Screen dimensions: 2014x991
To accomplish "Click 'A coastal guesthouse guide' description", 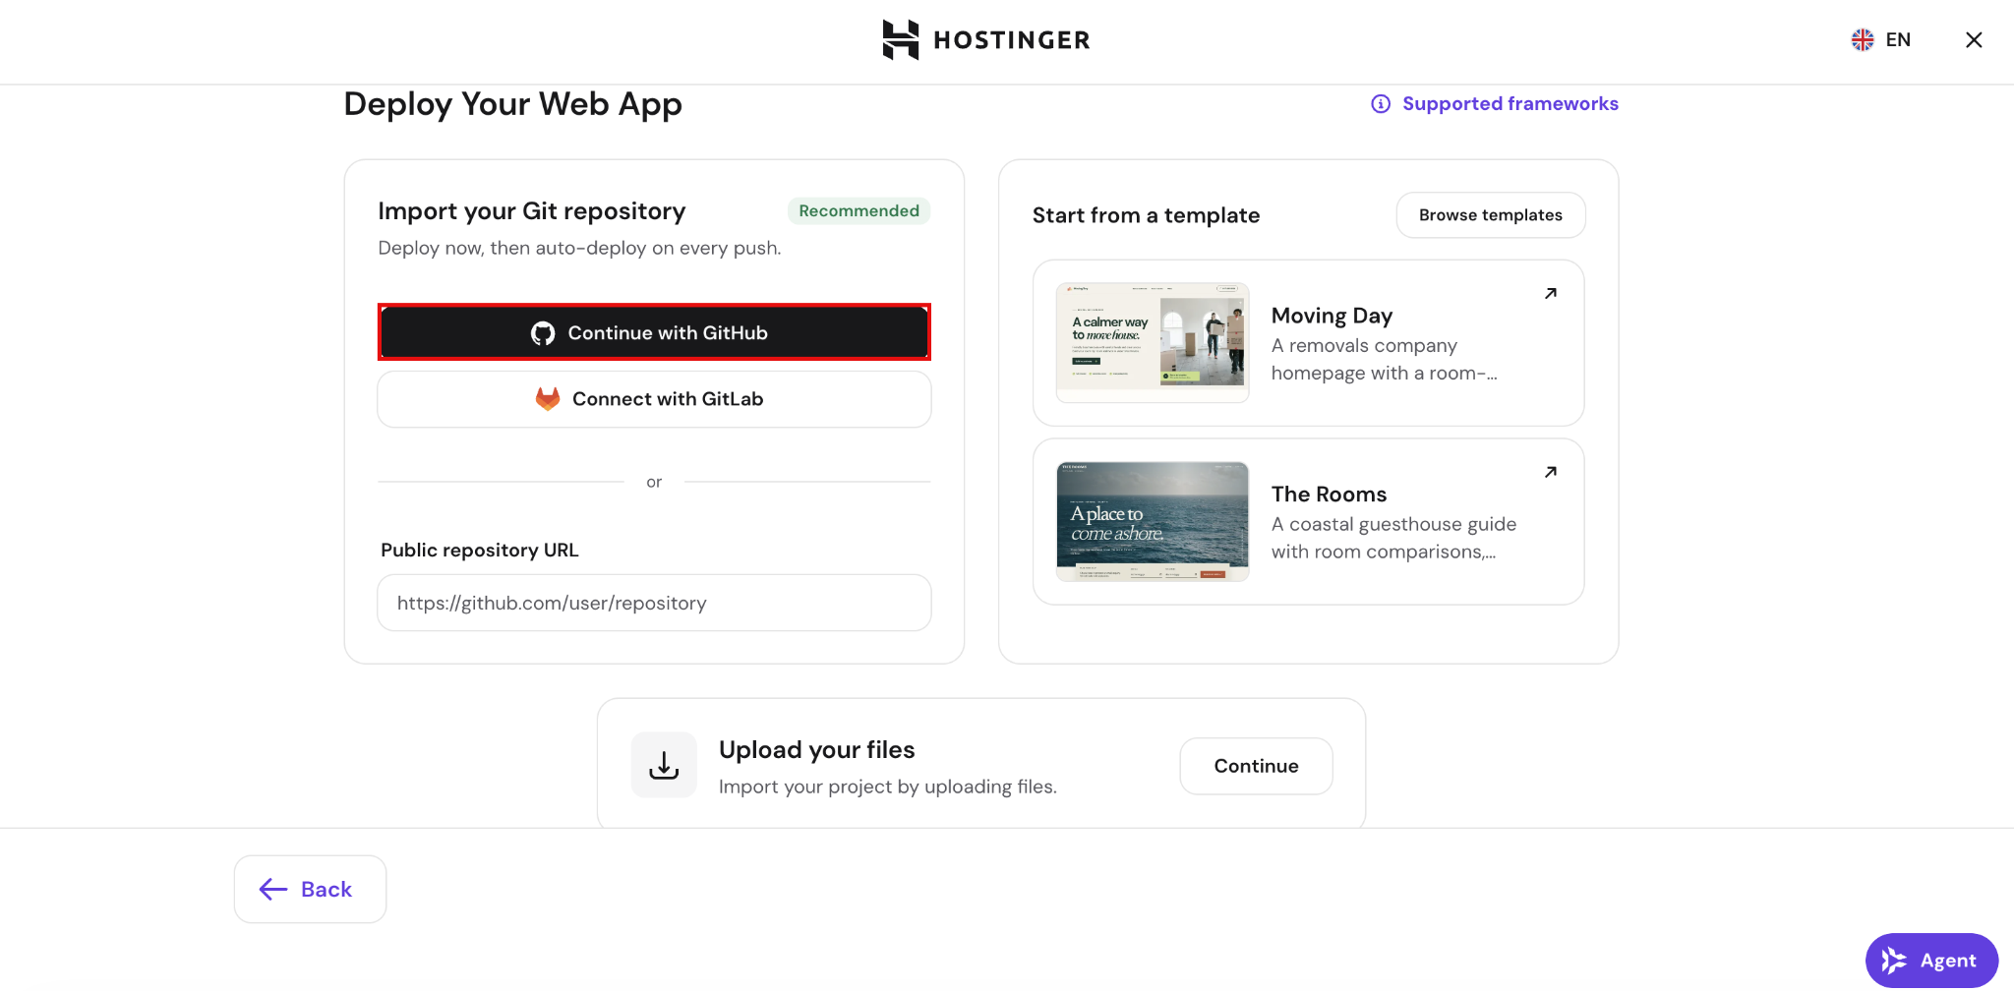I will pos(1393,538).
